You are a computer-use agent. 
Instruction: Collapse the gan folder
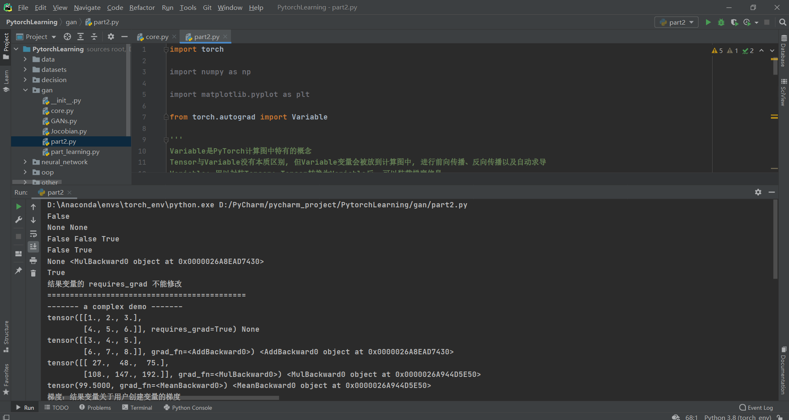[x=25, y=90]
